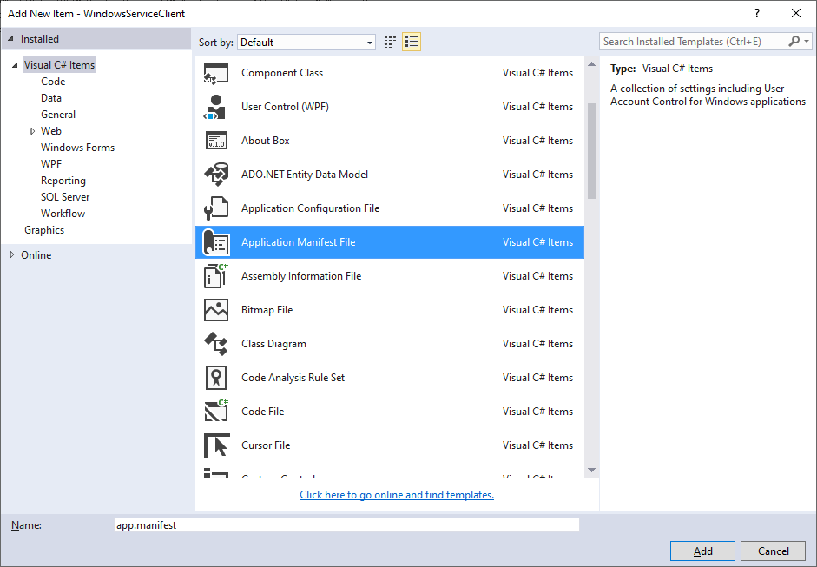Viewport: 817px width, 567px height.
Task: Select the Data category
Action: [51, 98]
